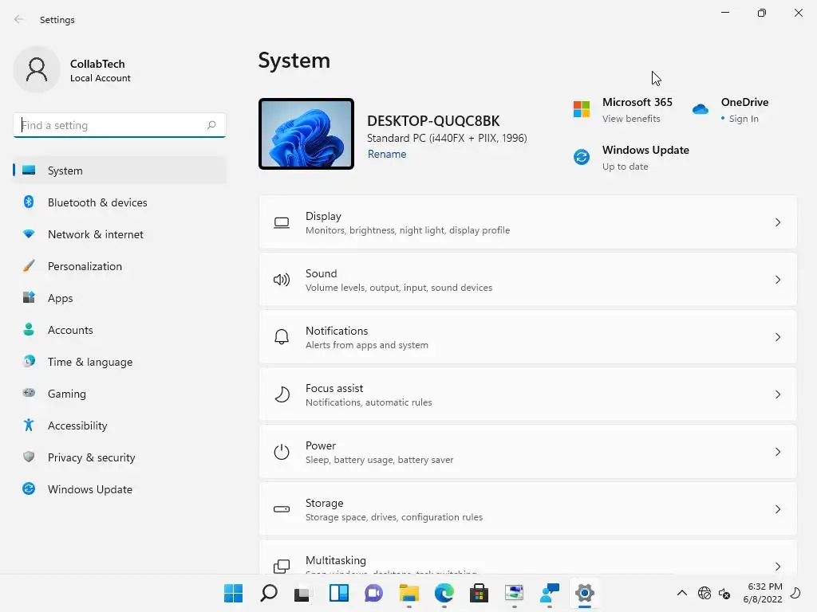The width and height of the screenshot is (817, 612).
Task: Expand Storage settings chevron
Action: [777, 509]
